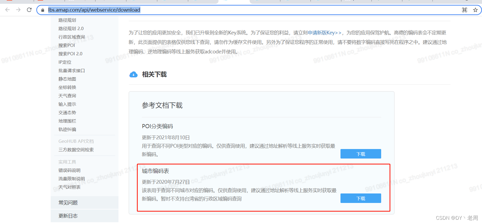This screenshot has height=223, width=482.
Task: Open the QR code icon in address bar
Action: (x=464, y=10)
